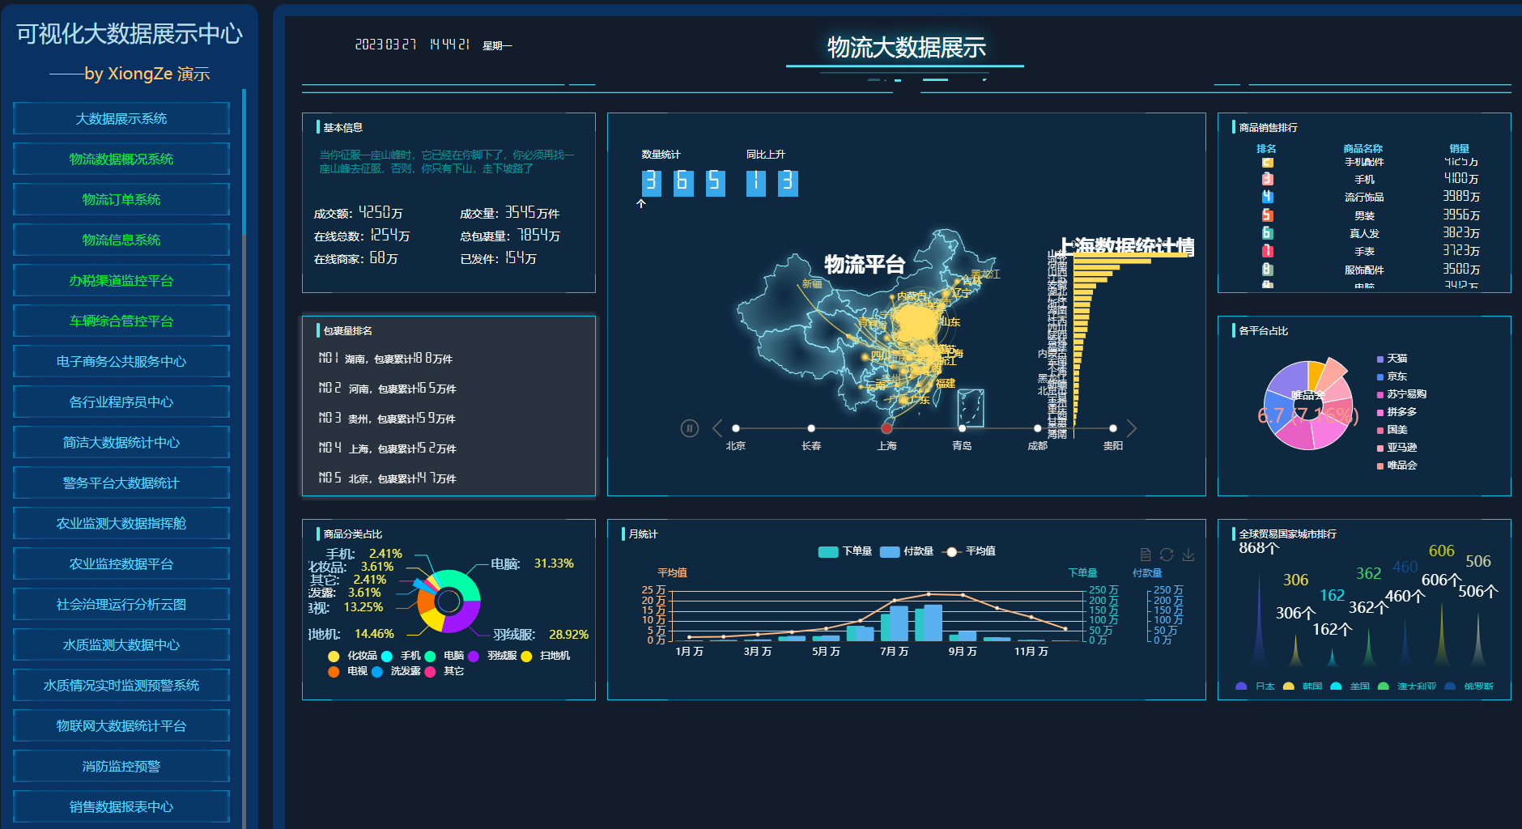Pause the city timeline playback
The height and width of the screenshot is (829, 1522).
coord(689,428)
